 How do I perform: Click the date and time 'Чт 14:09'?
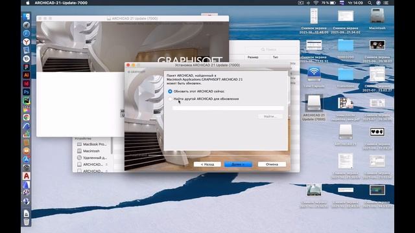pos(355,3)
